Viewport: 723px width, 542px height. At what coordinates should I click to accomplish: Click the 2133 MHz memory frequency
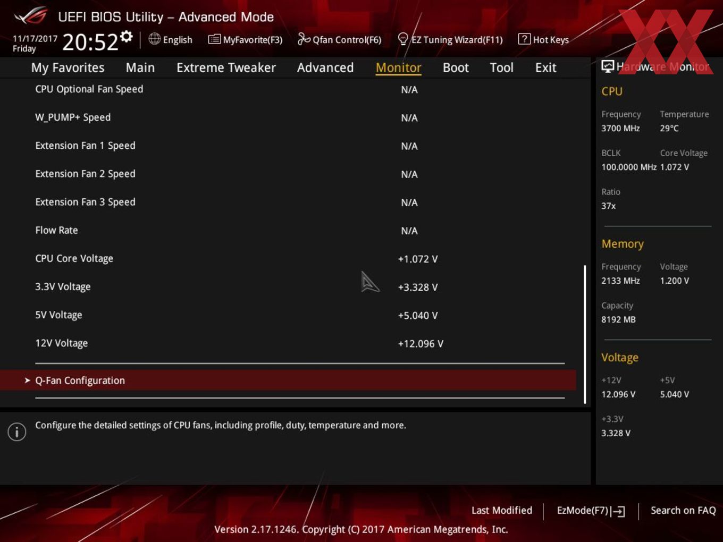pyautogui.click(x=620, y=281)
